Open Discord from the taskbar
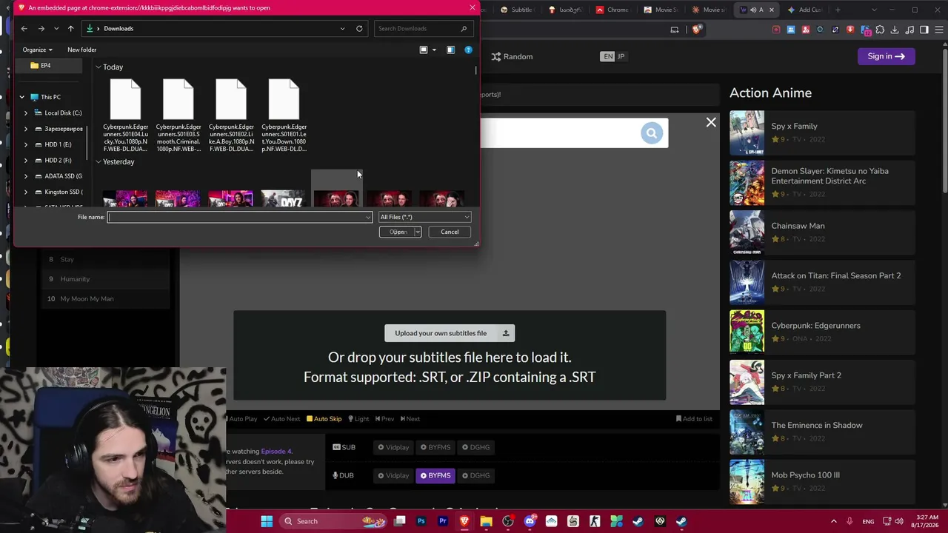This screenshot has width=948, height=533. [530, 521]
